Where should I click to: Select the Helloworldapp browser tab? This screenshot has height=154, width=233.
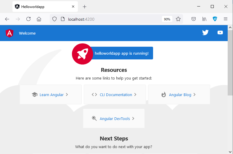tap(45, 7)
